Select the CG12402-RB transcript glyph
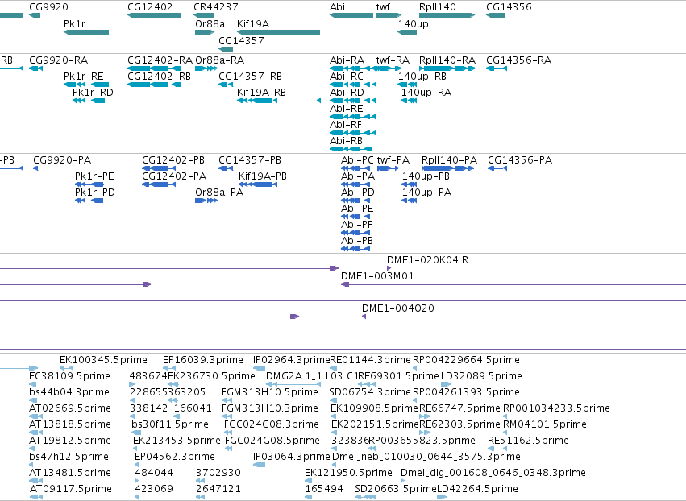This screenshot has height=501, width=686. (x=154, y=85)
